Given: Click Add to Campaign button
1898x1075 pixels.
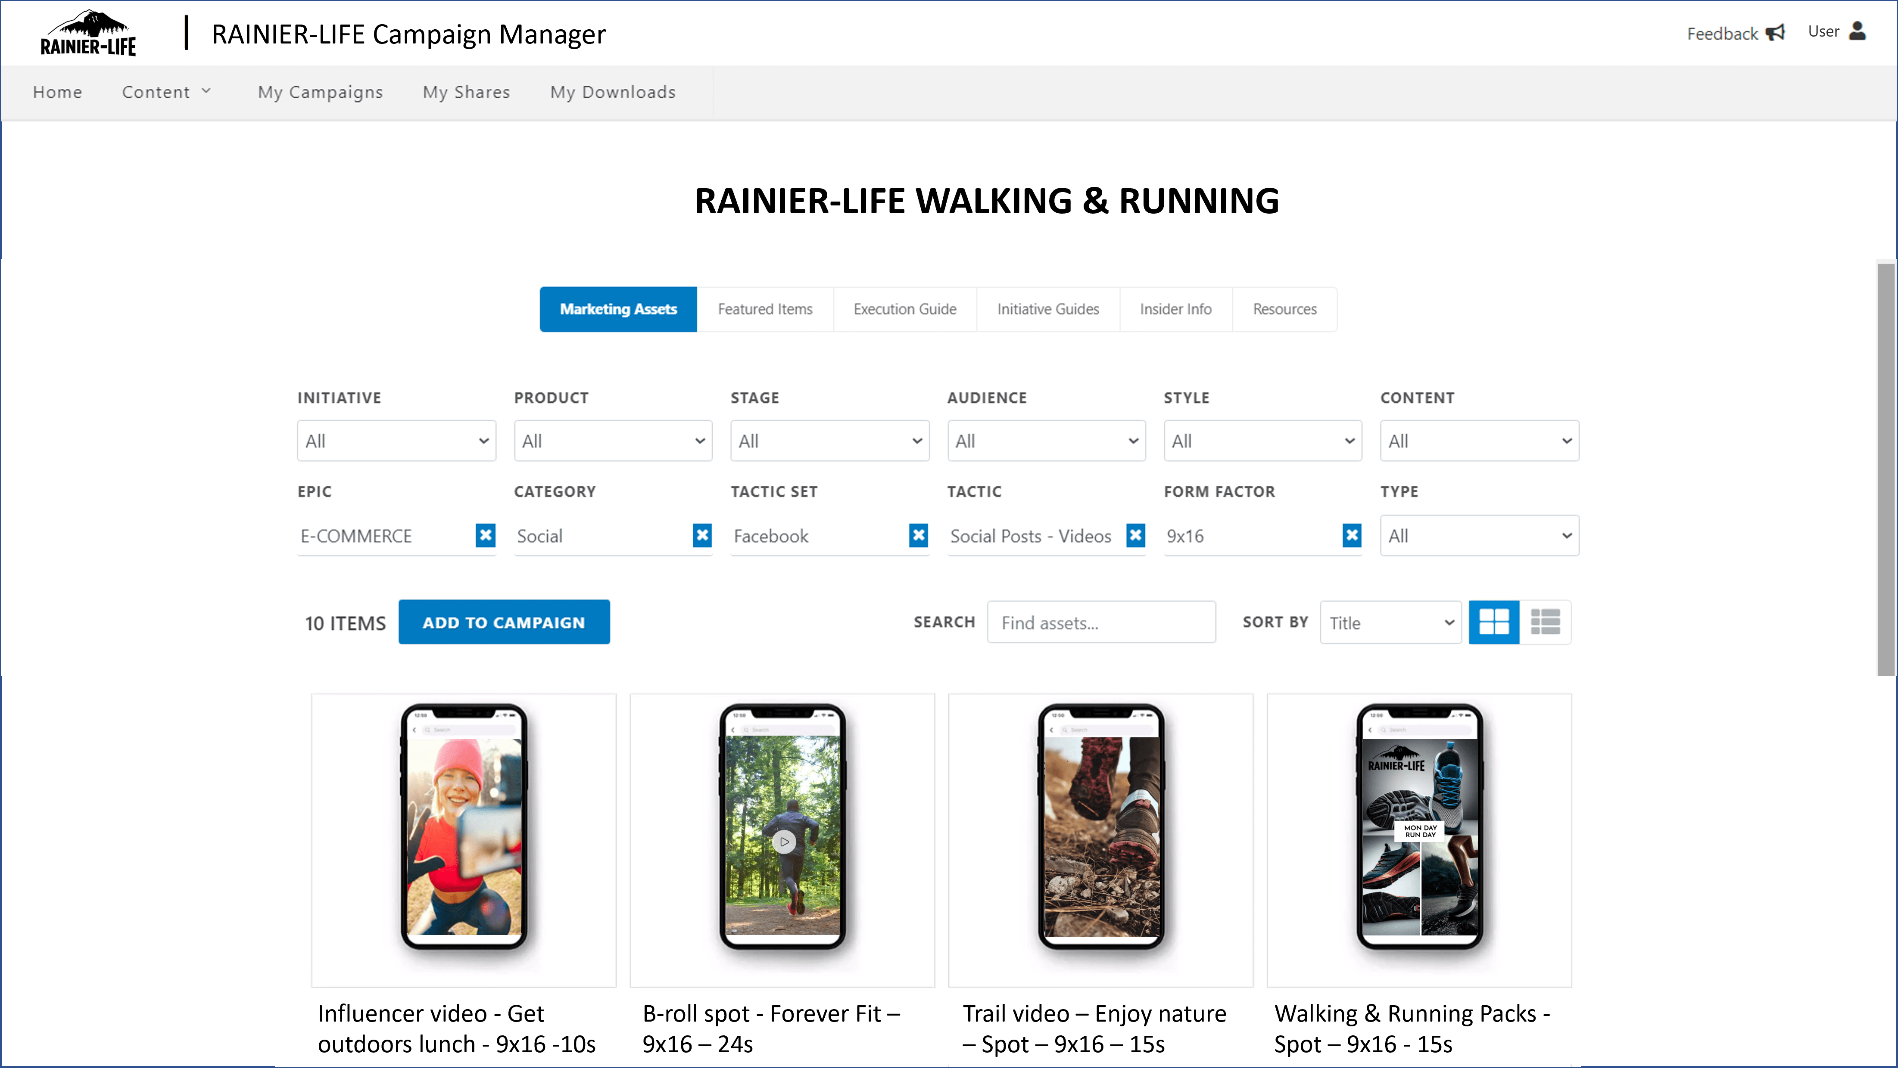Looking at the screenshot, I should tap(505, 623).
